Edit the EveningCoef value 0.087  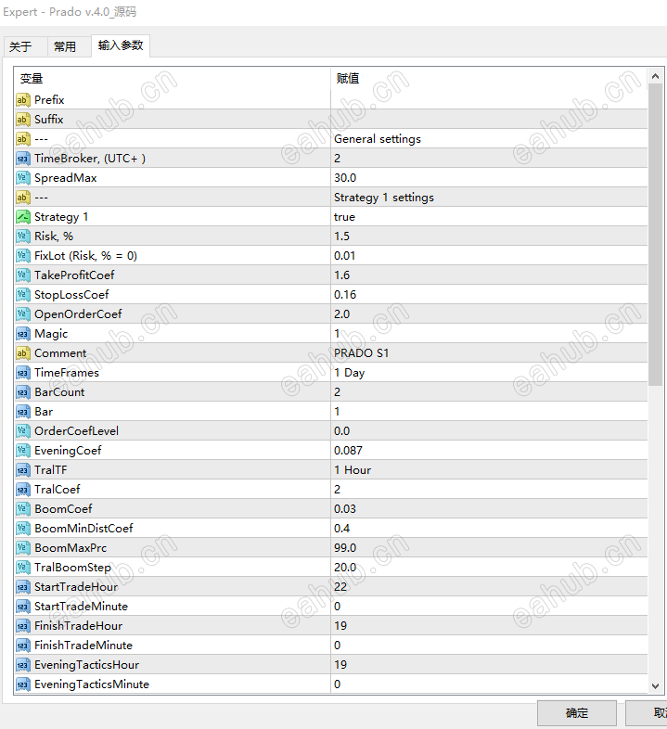[489, 451]
